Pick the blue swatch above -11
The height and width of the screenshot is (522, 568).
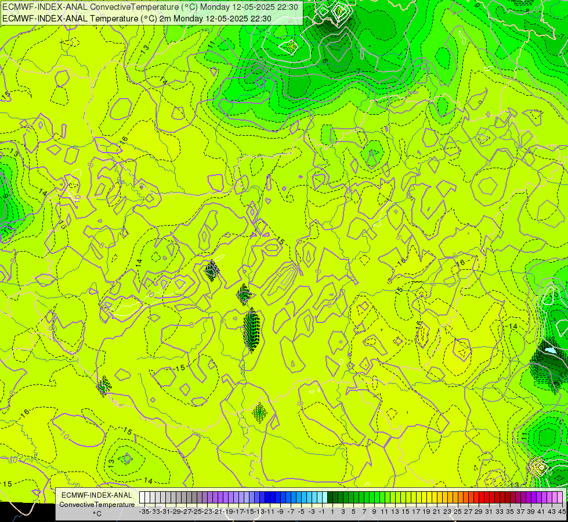(x=267, y=498)
